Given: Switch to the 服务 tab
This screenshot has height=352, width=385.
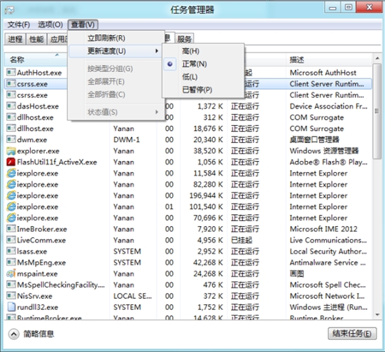Looking at the screenshot, I should 184,39.
